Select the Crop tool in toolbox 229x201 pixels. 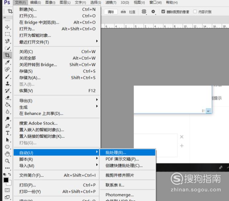[x=7, y=55]
